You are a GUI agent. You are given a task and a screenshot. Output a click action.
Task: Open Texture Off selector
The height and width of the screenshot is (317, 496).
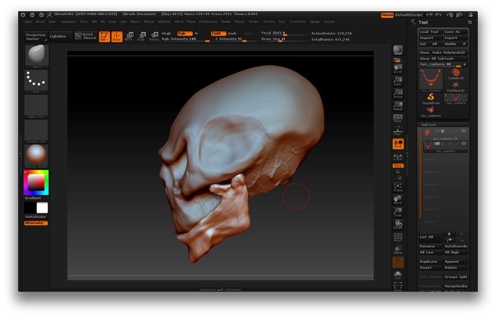point(36,131)
